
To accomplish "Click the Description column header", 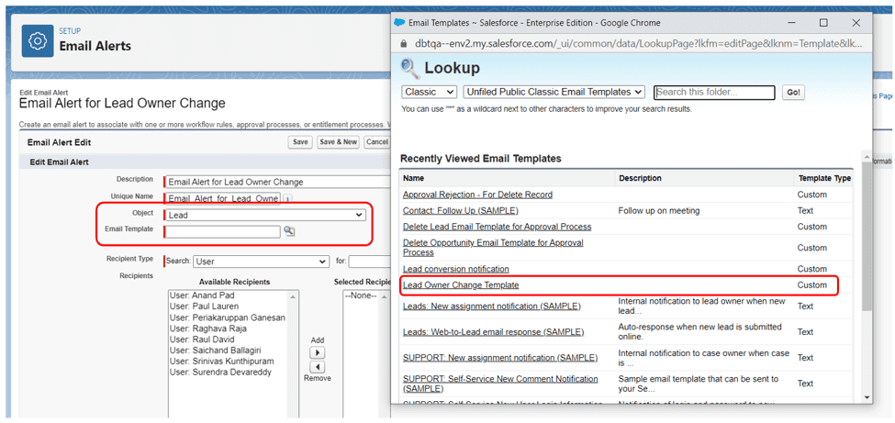I will click(640, 178).
